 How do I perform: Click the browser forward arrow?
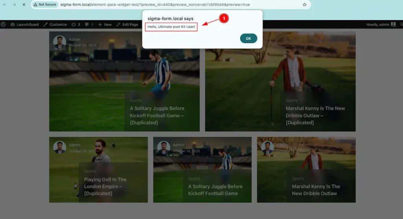click(14, 4)
